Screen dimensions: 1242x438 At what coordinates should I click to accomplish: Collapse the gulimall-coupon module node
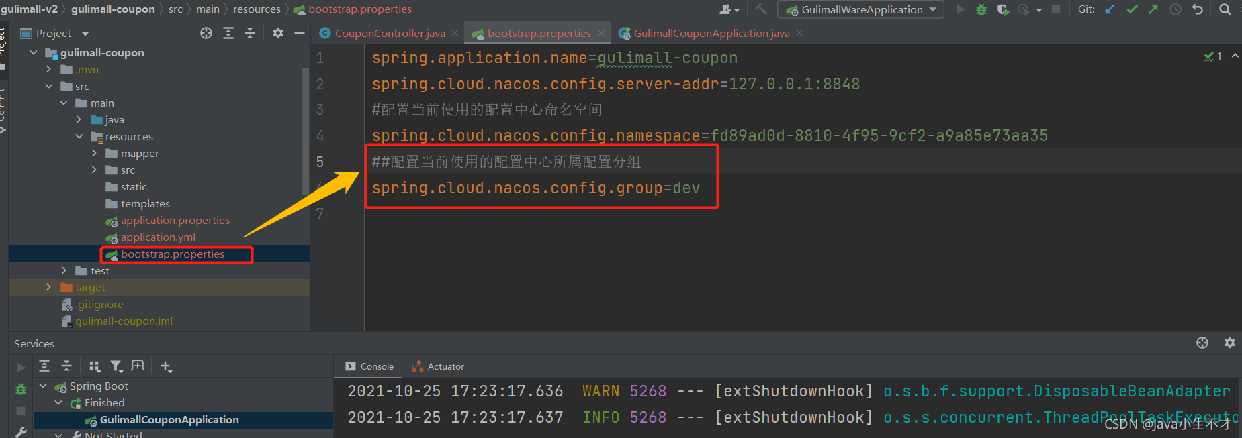click(x=34, y=52)
